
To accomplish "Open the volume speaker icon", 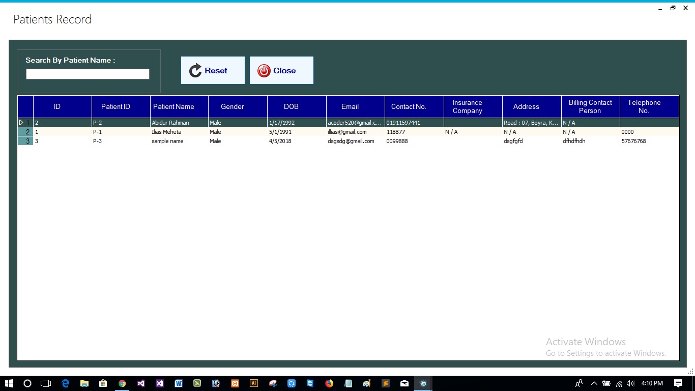I will [630, 383].
